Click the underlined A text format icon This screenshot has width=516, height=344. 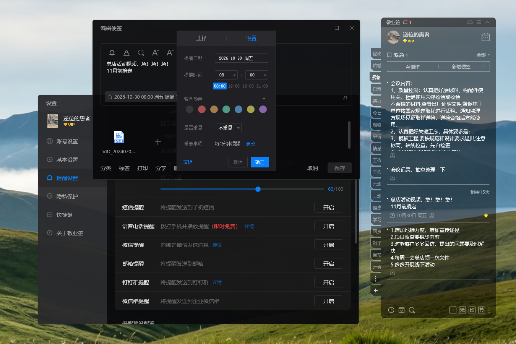click(x=127, y=53)
